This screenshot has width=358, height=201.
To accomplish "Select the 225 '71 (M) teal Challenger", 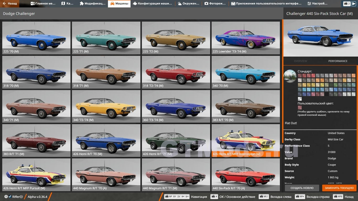I will tap(106, 38).
